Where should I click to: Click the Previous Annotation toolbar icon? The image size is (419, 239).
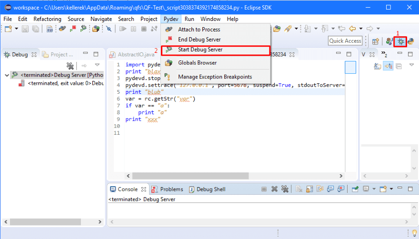325,29
